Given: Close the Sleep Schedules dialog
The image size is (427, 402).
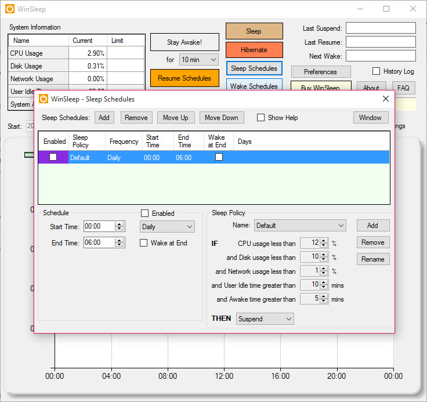Looking at the screenshot, I should [386, 99].
